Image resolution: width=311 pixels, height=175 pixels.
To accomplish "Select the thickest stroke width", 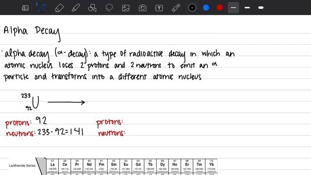I will [261, 8].
